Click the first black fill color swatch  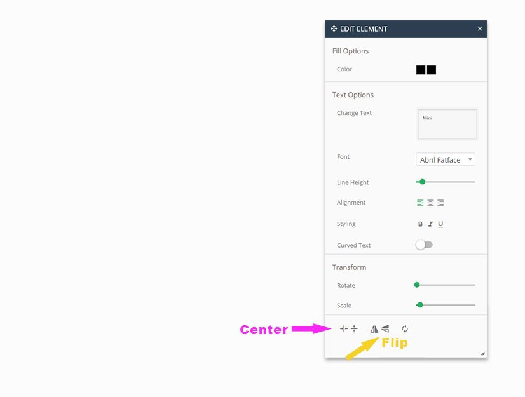tap(421, 70)
